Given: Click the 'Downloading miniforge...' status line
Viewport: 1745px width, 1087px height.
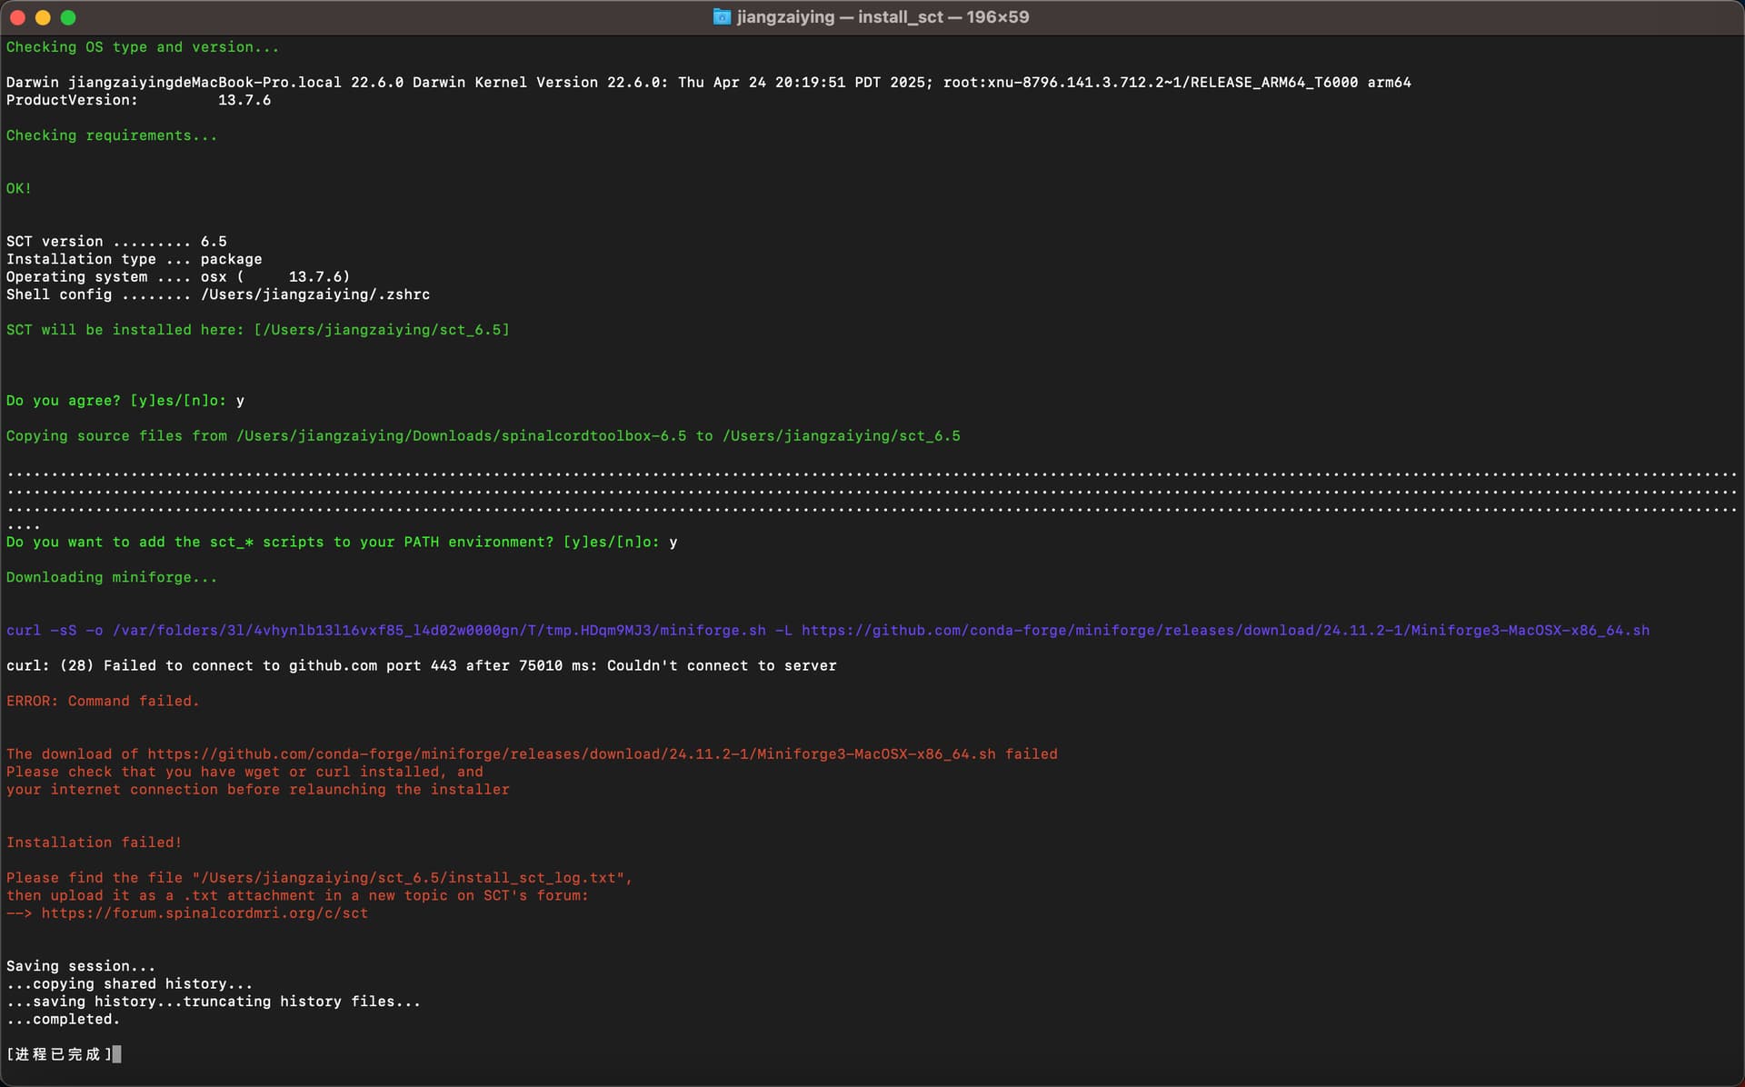Looking at the screenshot, I should (x=112, y=578).
